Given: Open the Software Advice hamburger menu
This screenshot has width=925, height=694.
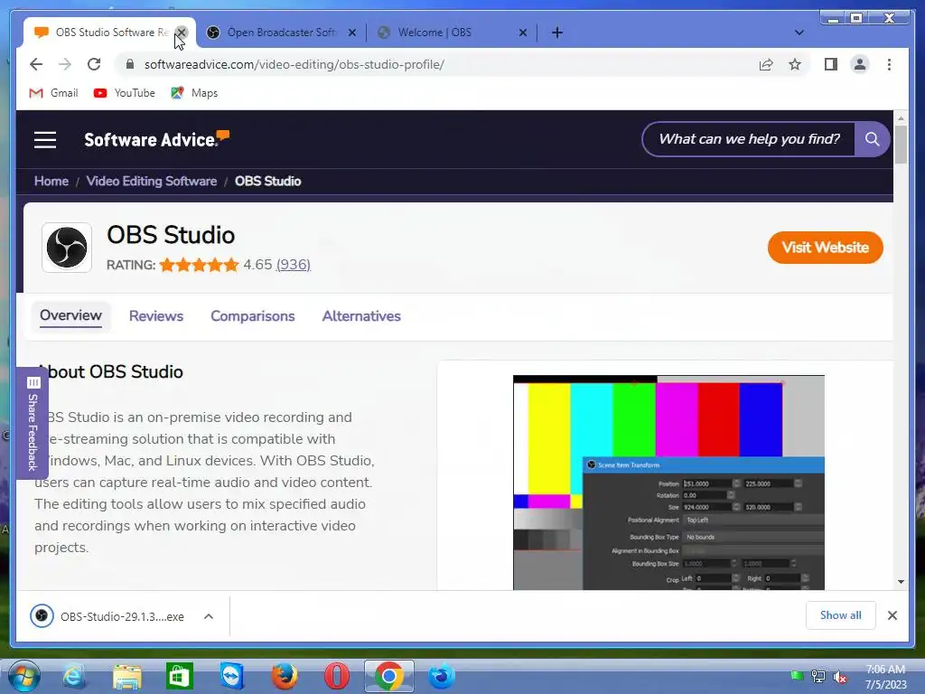Looking at the screenshot, I should coord(45,140).
